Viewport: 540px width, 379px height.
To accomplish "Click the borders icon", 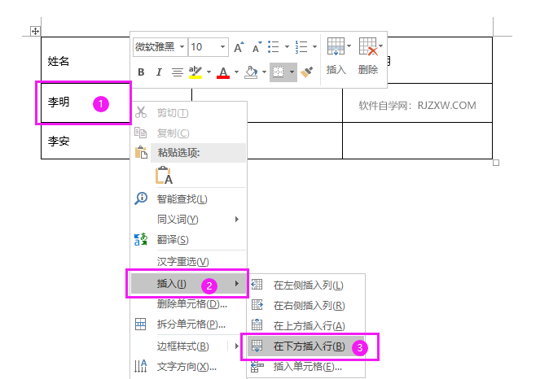I will tap(278, 72).
